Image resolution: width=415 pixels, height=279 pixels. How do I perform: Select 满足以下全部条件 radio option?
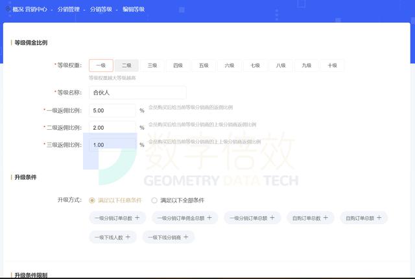154,200
